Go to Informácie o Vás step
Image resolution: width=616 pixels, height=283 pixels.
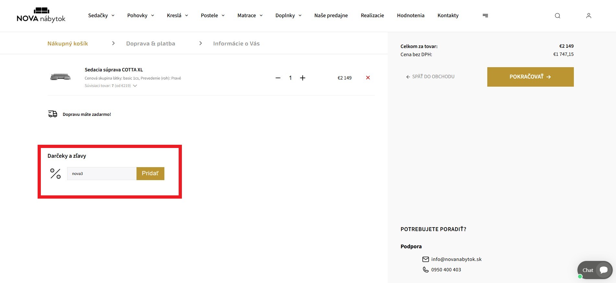pyautogui.click(x=236, y=43)
